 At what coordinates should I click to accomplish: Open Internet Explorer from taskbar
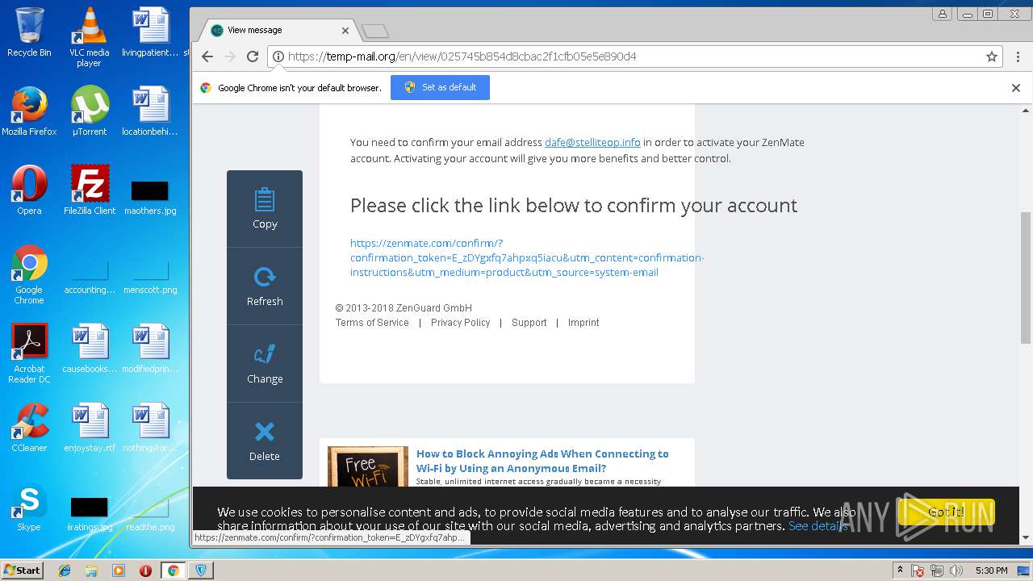[65, 571]
